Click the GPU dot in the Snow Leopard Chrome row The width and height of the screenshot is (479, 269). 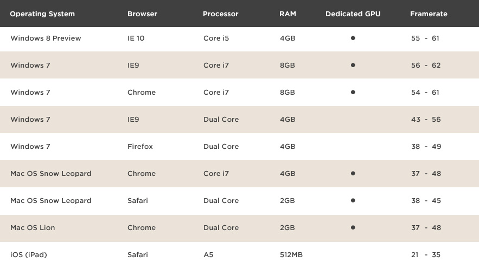[x=353, y=173]
